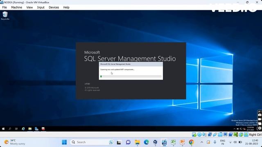The image size is (262, 147).
Task: Open File Explorer on host taskbar
Action: (x=138, y=142)
